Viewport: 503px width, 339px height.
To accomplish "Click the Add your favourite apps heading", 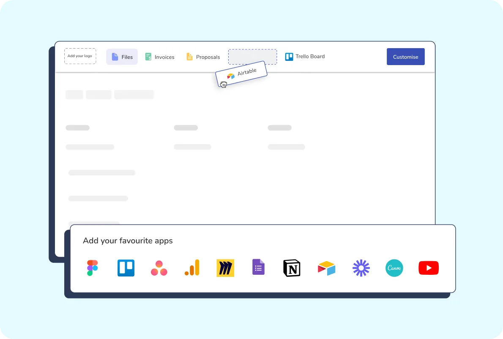I will tap(128, 241).
